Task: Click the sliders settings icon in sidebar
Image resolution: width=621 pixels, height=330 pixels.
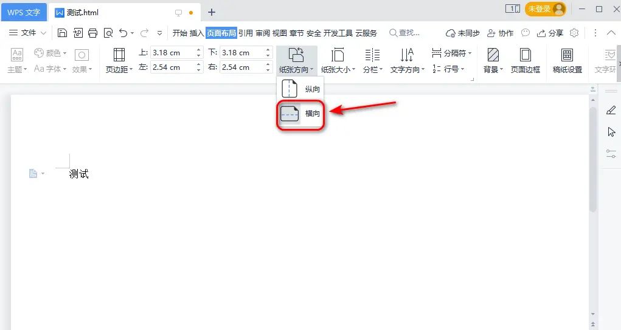Action: click(x=611, y=154)
